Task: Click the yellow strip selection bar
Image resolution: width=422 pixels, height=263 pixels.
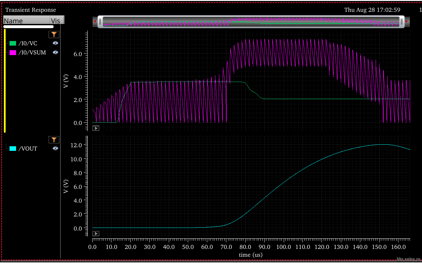Action: [5, 81]
